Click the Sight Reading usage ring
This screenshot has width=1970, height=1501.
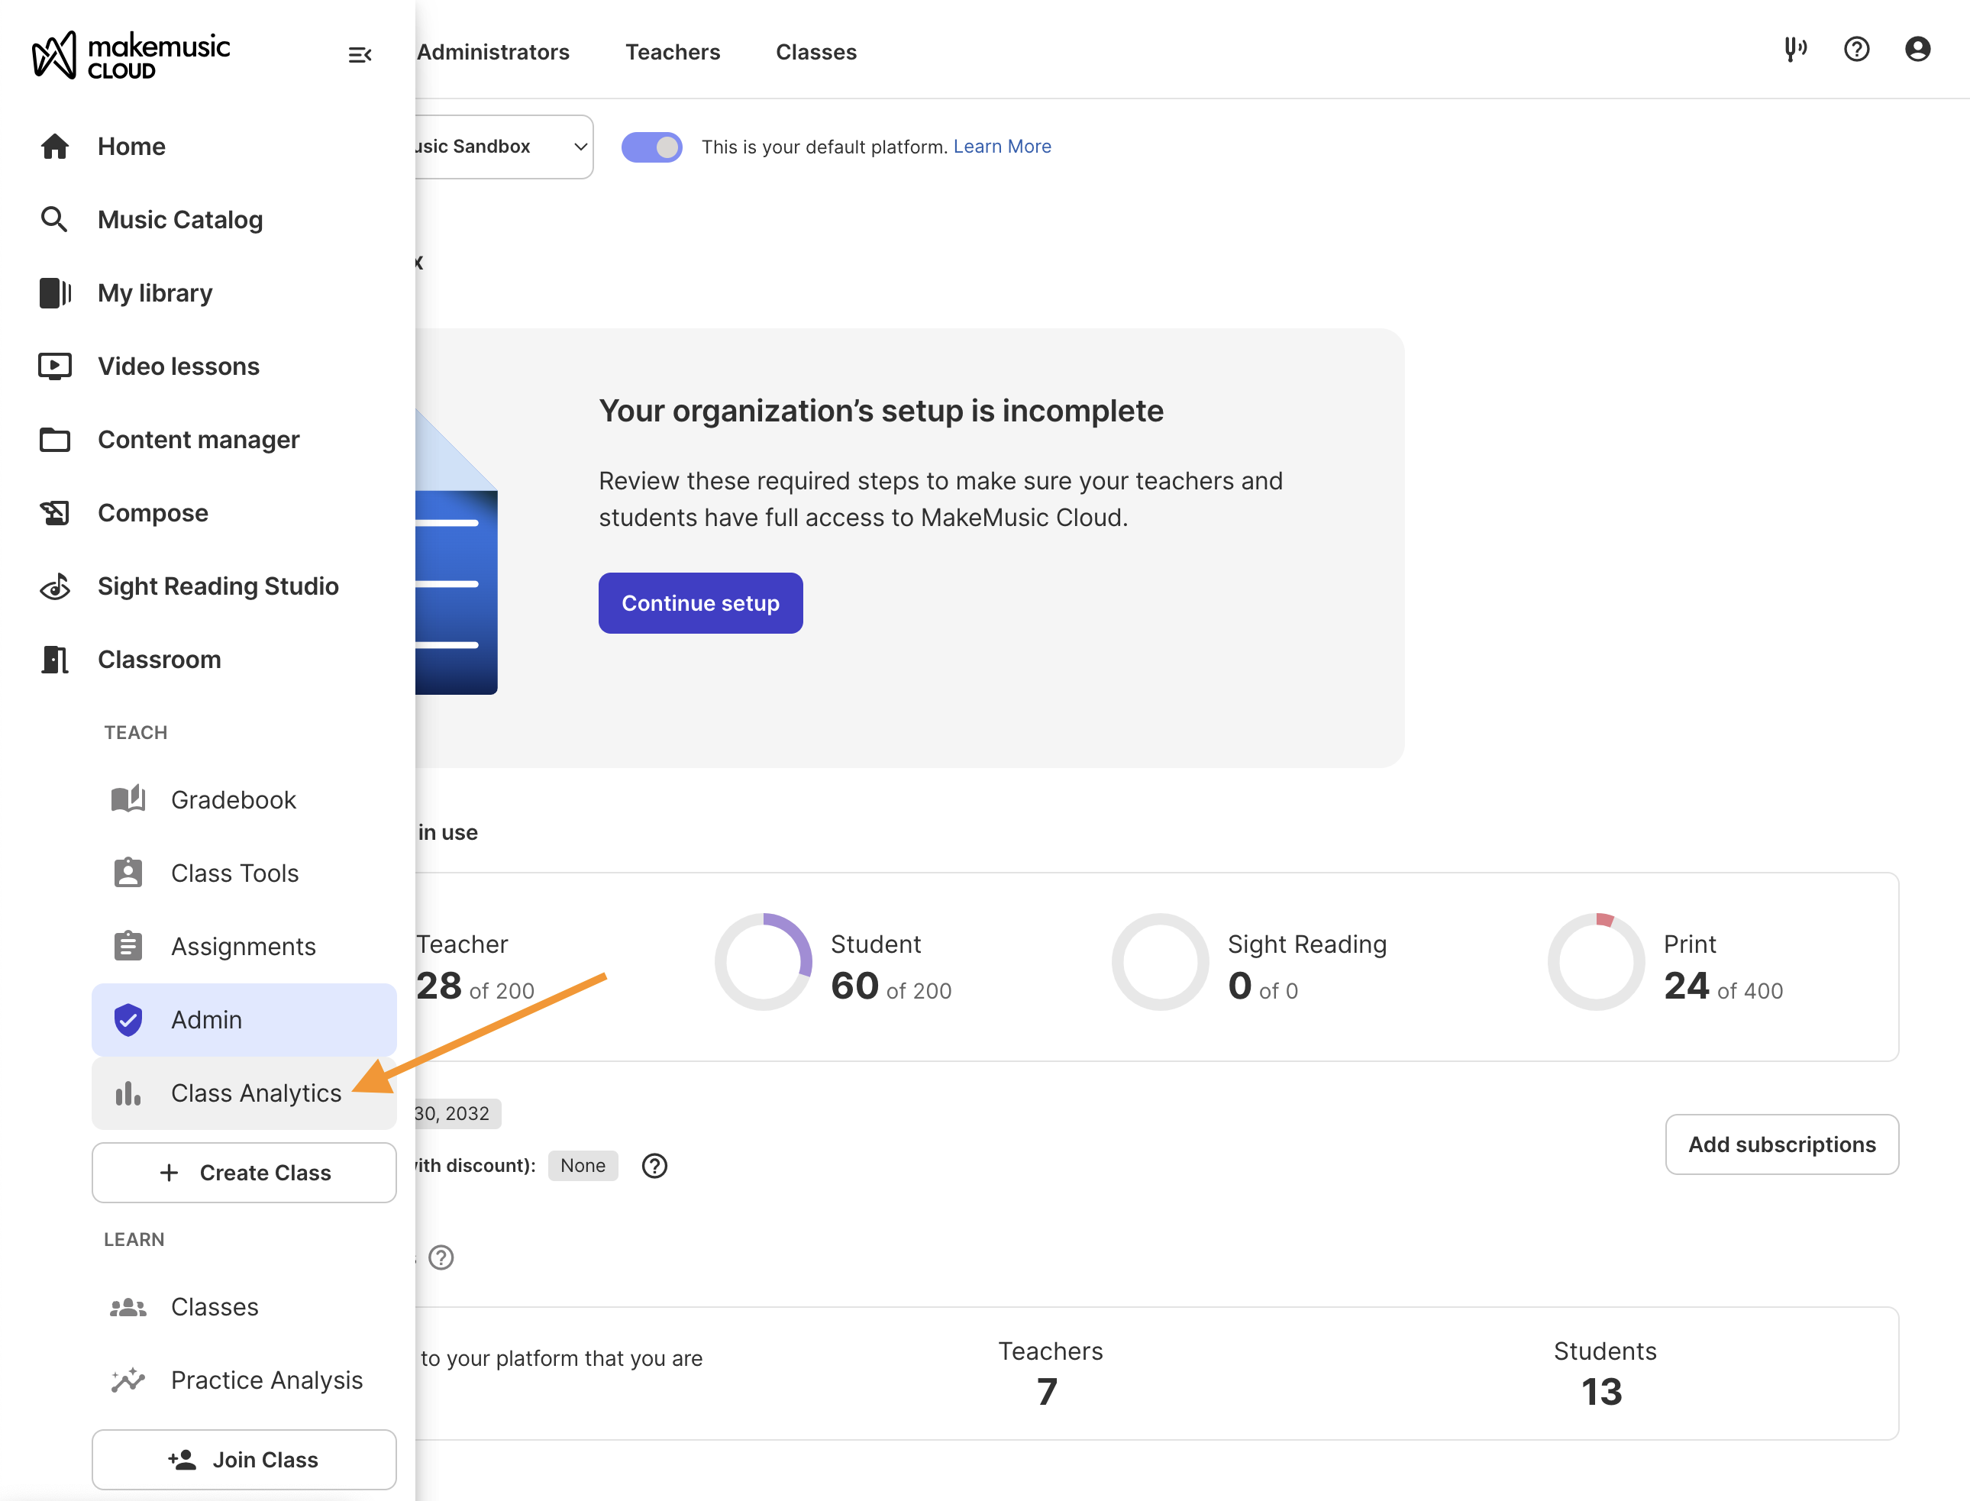click(1161, 962)
